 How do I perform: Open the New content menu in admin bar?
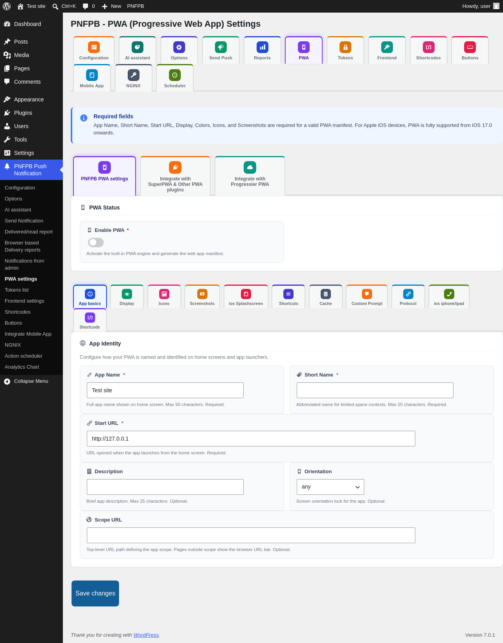point(111,6)
